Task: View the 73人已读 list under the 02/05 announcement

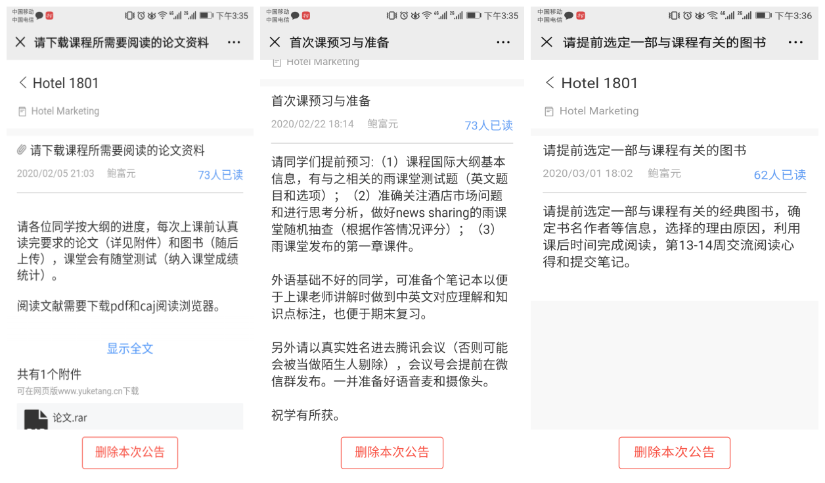Action: [221, 175]
